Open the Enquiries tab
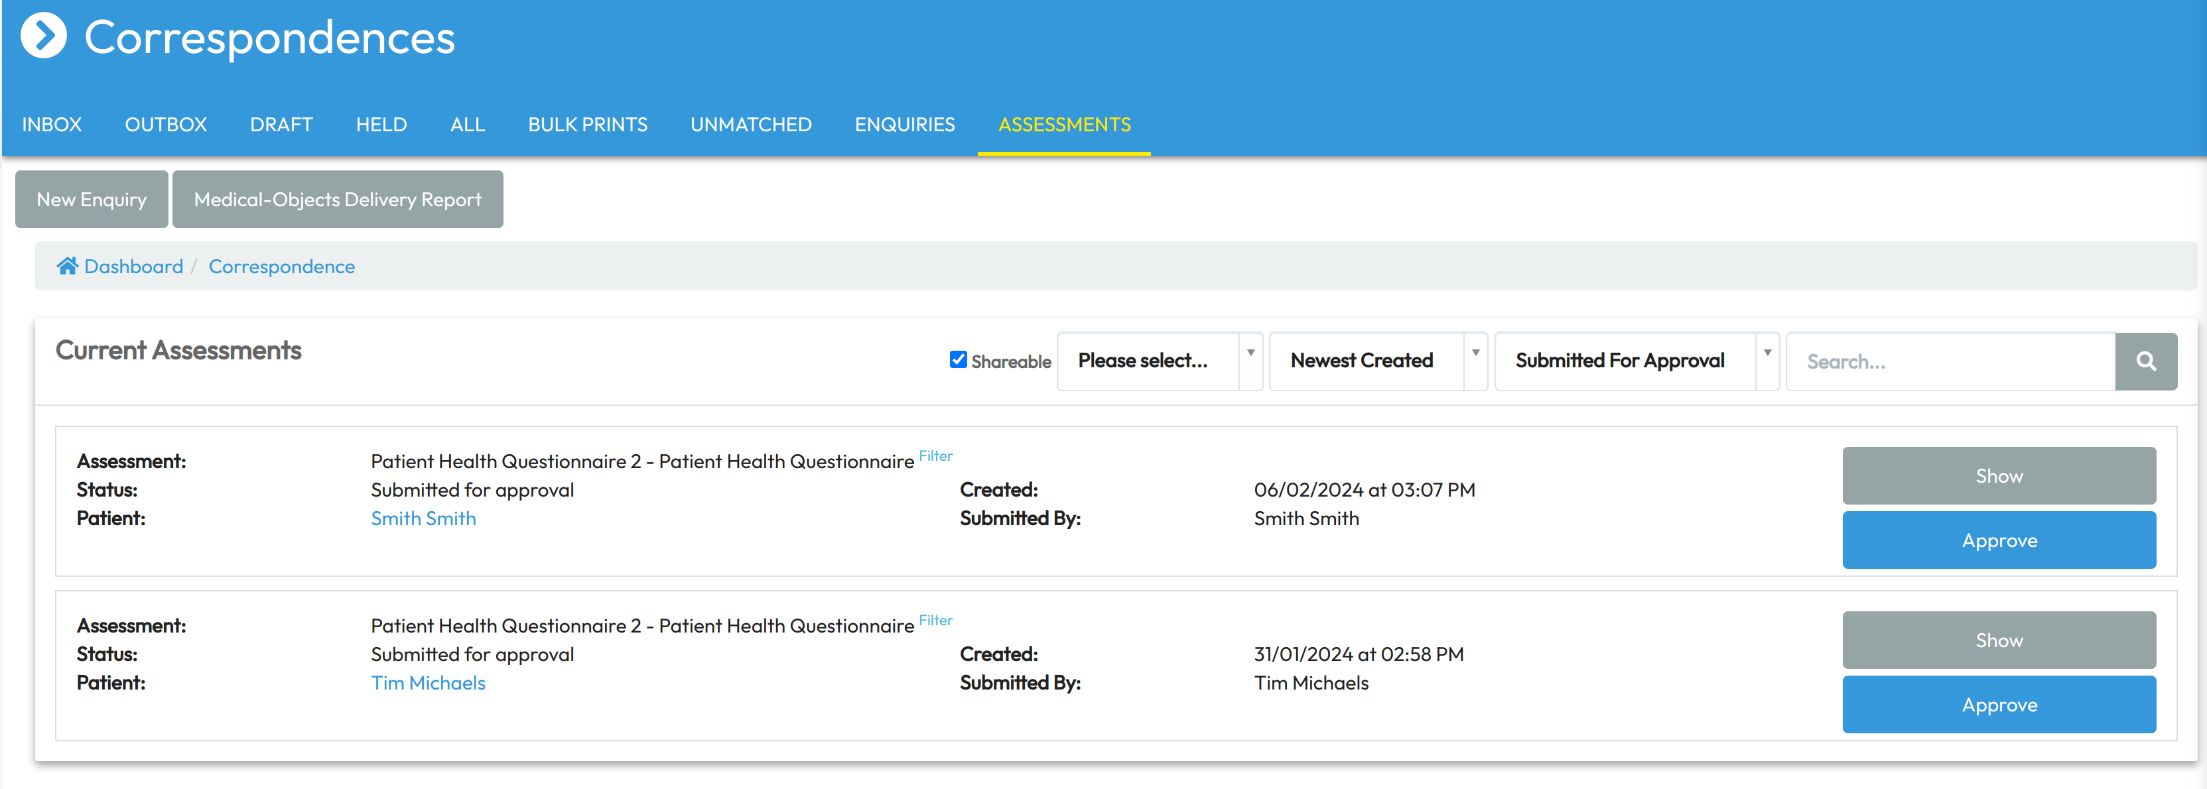 coord(904,125)
